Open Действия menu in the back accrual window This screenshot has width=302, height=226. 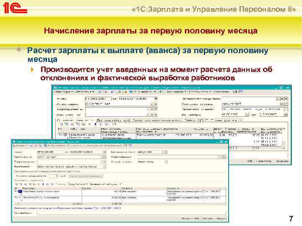click(x=85, y=92)
